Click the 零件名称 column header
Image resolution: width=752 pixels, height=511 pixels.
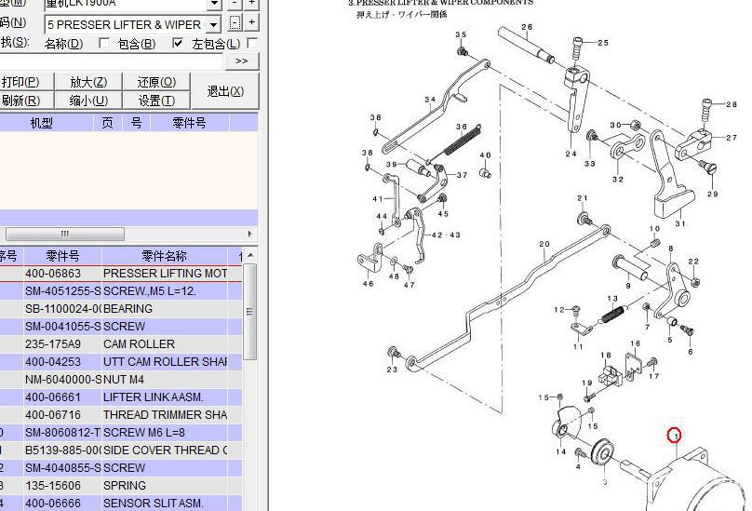(164, 256)
